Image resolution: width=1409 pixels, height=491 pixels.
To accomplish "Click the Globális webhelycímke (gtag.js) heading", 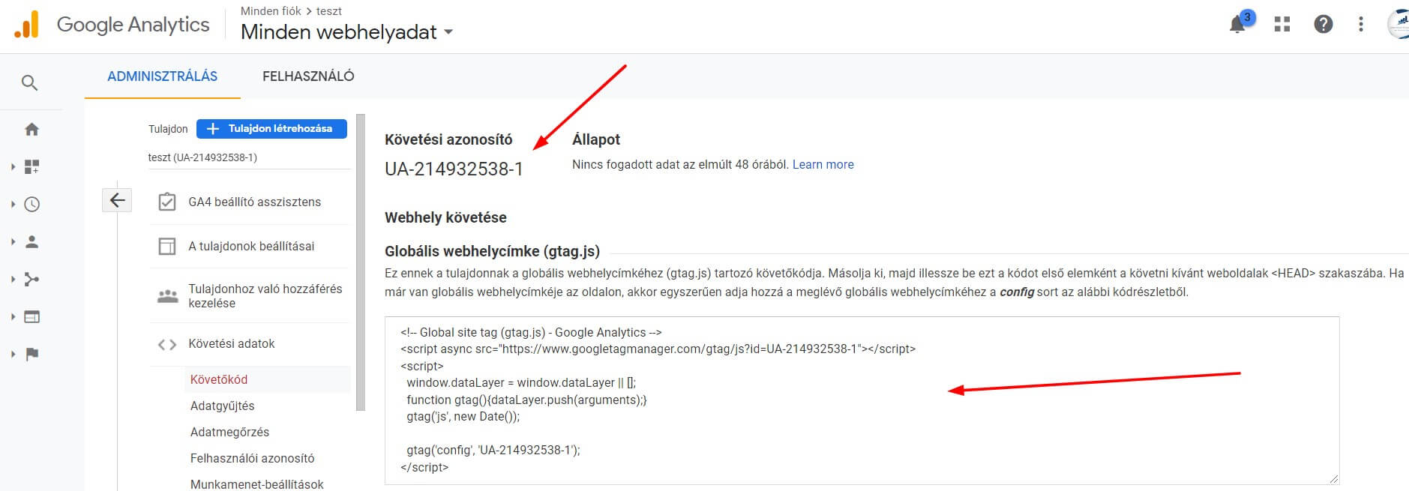I will [x=492, y=251].
